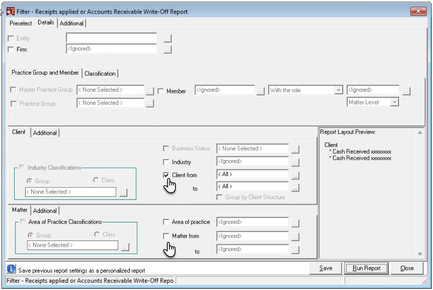433x290 pixels.
Task: Click the preview panel scroll down arrow
Action: point(420,254)
